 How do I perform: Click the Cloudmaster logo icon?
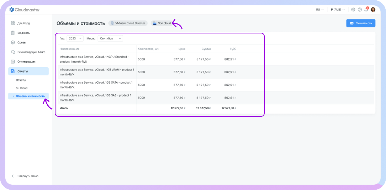12,10
